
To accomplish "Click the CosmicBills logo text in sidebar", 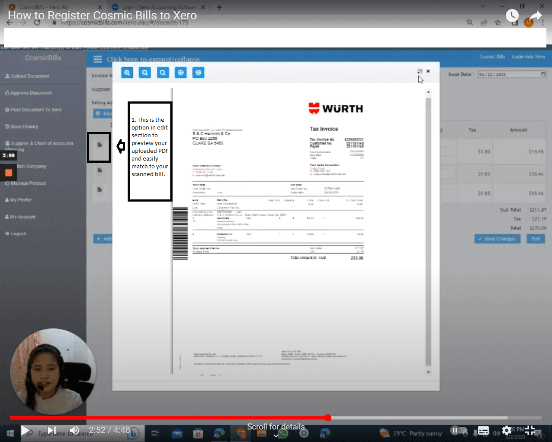I will [x=43, y=58].
